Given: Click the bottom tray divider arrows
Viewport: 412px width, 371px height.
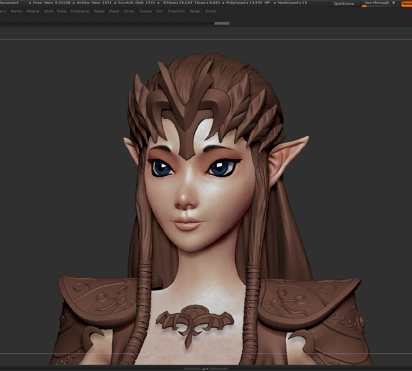Looking at the screenshot, I should (x=205, y=369).
